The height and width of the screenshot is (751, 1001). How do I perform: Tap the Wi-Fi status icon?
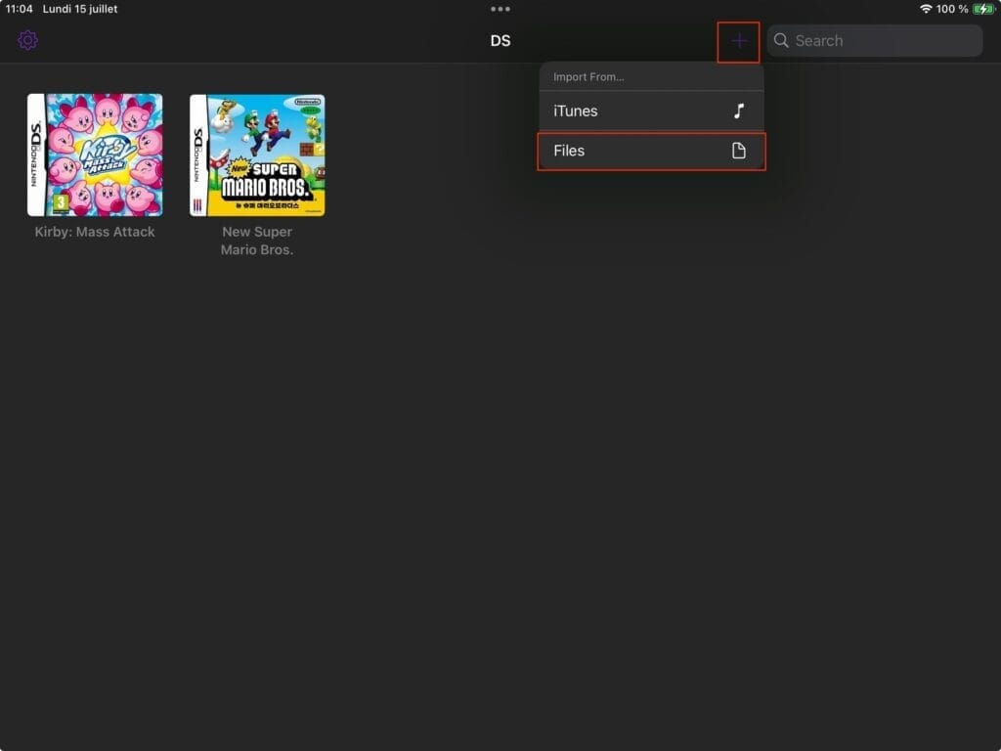click(x=925, y=9)
